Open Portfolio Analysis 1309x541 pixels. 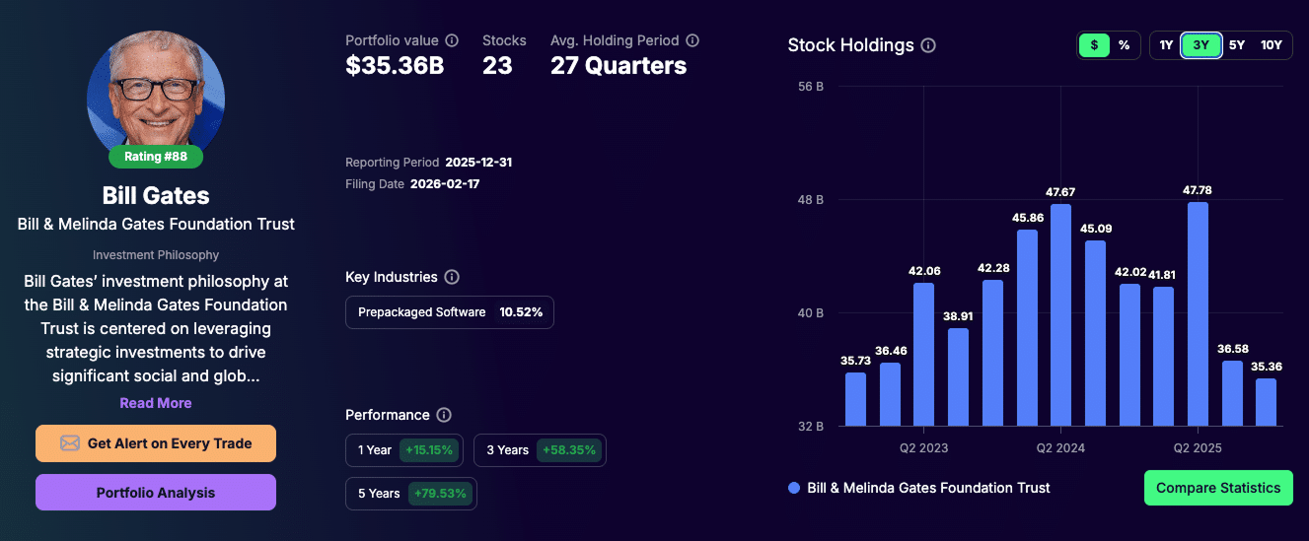(x=156, y=493)
